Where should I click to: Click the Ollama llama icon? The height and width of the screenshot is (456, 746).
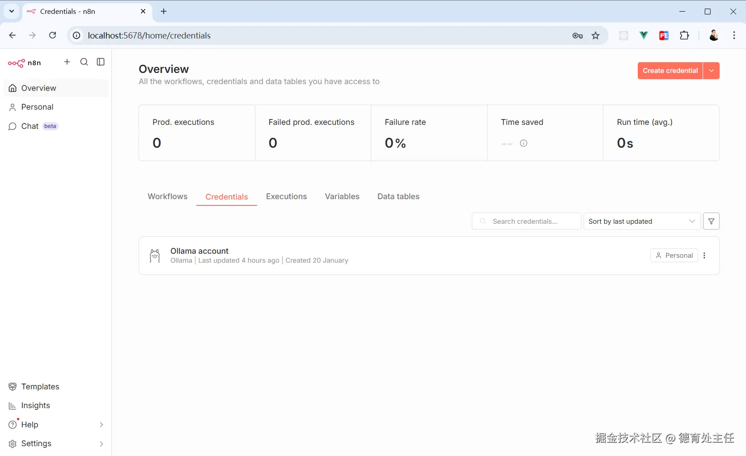(155, 256)
